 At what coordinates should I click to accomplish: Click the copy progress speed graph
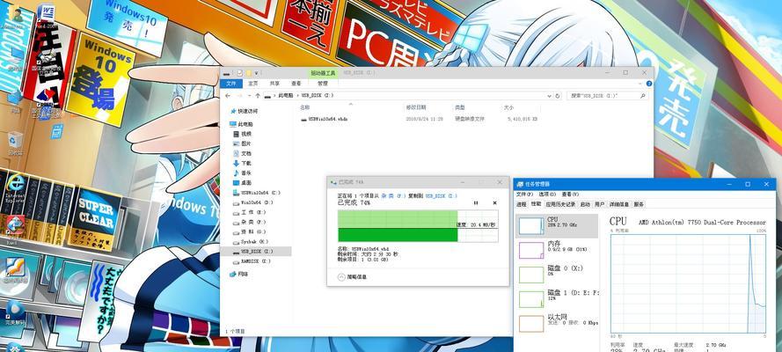point(418,226)
